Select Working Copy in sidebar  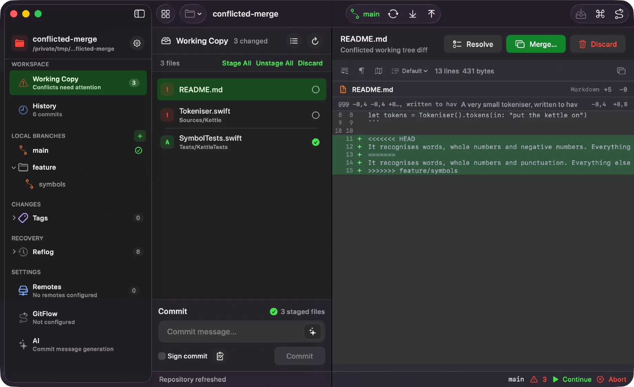tap(78, 83)
